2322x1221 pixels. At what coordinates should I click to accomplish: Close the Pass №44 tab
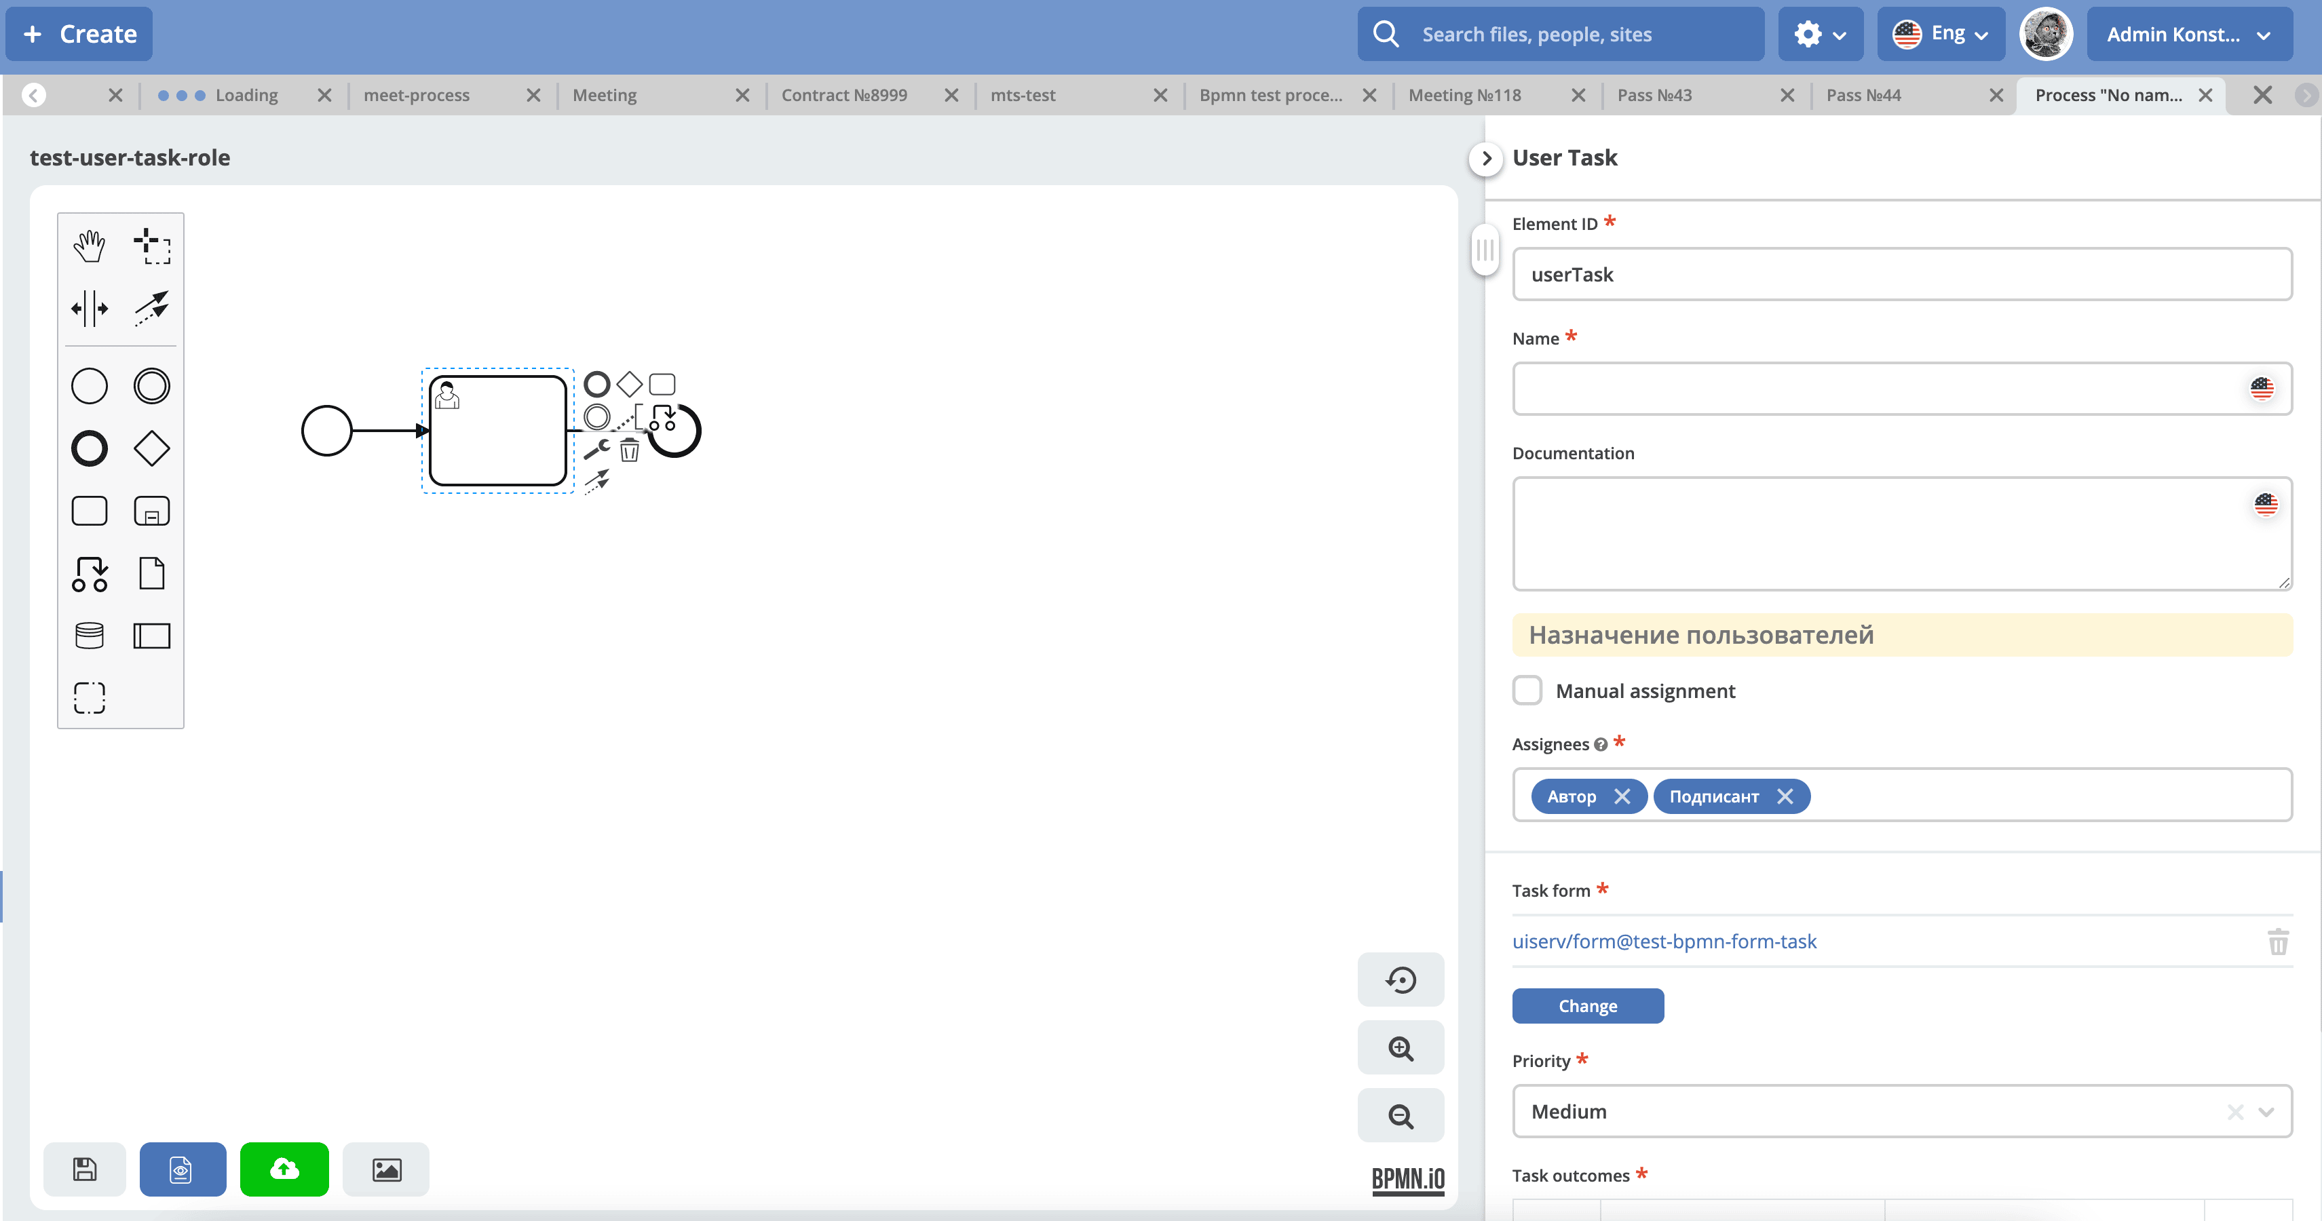pyautogui.click(x=1996, y=94)
